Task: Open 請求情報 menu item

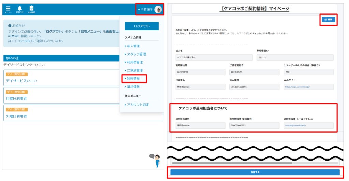Action: [133, 87]
